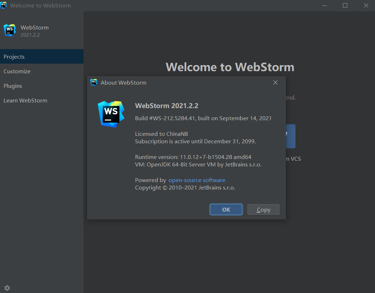
Task: Click the WebStorm icon in About dialog title bar
Action: tap(94, 82)
